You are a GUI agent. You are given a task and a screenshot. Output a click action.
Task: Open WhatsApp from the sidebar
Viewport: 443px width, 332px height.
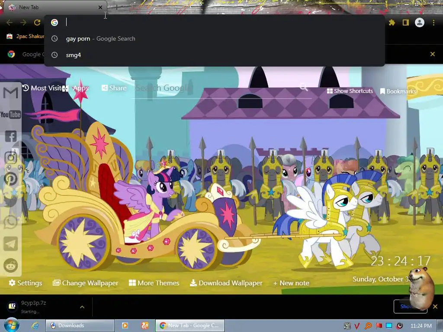(11, 222)
